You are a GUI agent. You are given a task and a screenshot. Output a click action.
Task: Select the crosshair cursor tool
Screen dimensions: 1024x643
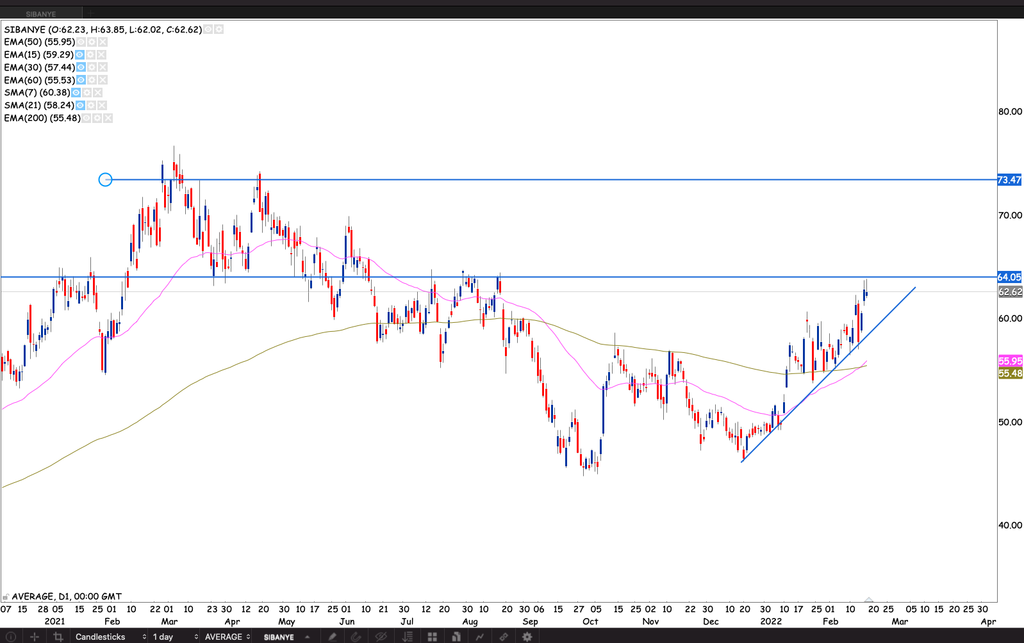(35, 637)
